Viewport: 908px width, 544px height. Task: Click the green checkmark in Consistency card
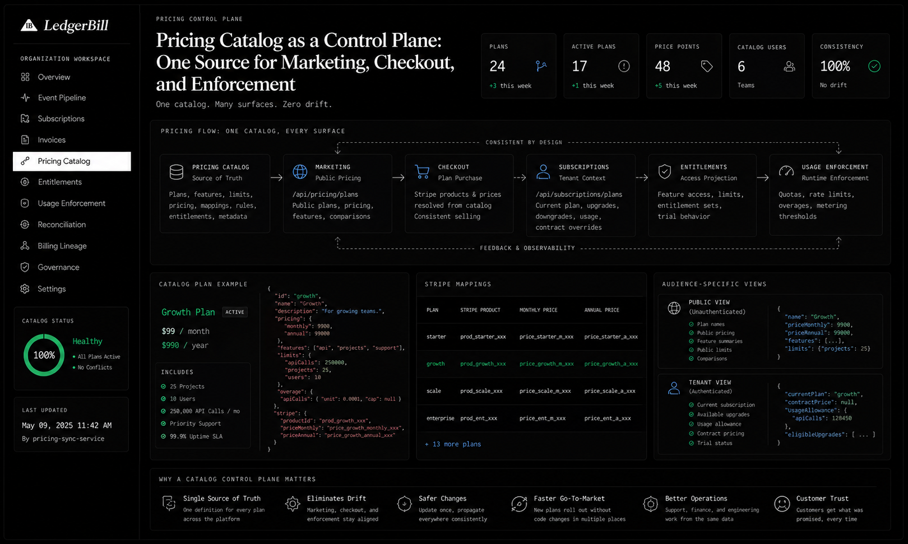click(x=874, y=66)
